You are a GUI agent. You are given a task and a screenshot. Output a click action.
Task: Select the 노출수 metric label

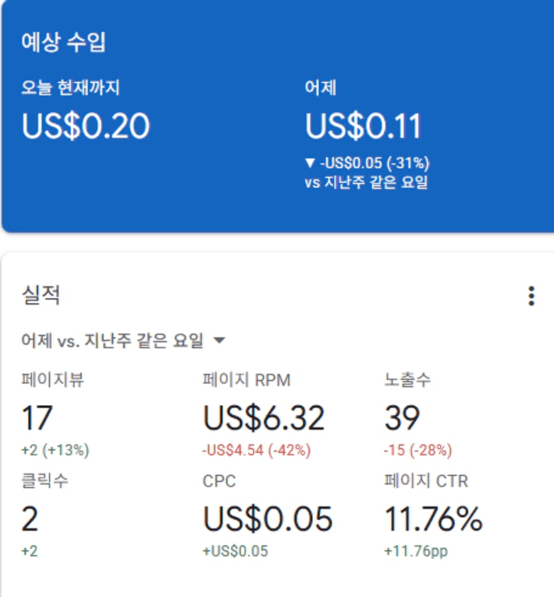pyautogui.click(x=407, y=380)
